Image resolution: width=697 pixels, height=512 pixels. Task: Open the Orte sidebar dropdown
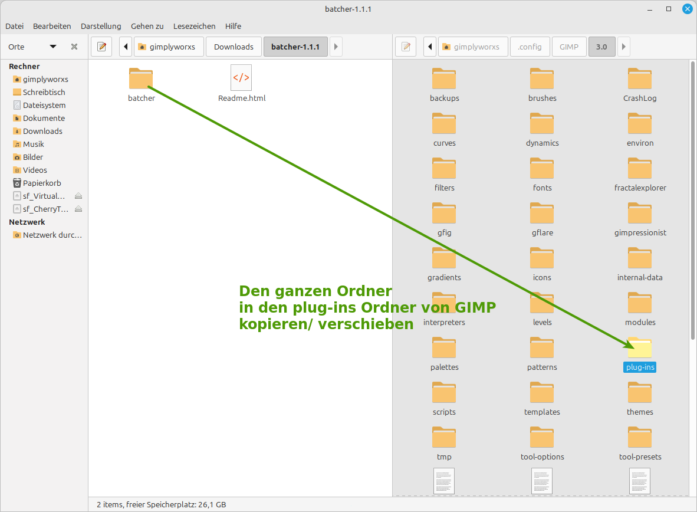coord(53,47)
